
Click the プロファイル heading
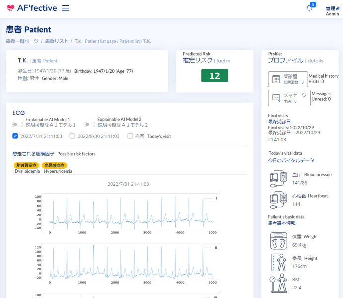pyautogui.click(x=286, y=60)
